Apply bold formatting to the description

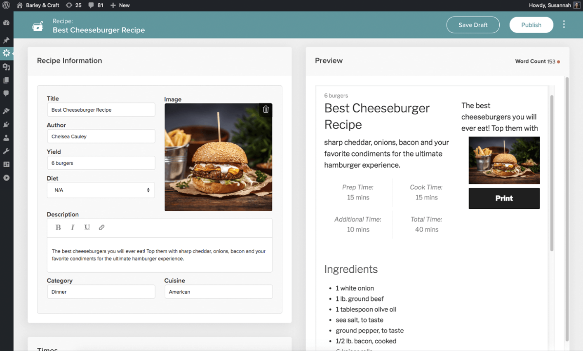[x=58, y=227]
